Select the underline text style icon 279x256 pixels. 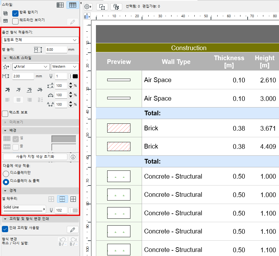pyautogui.click(x=29, y=90)
